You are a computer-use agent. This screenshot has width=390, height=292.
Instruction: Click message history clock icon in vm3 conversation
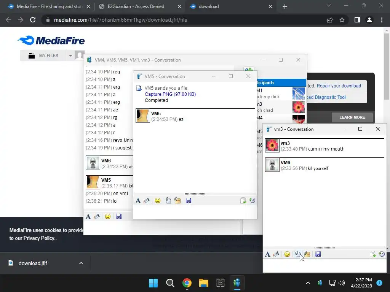coord(382,254)
